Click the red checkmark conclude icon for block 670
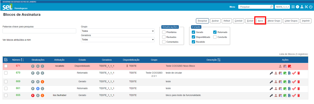This screenshot has height=104, width=314. click(294, 73)
